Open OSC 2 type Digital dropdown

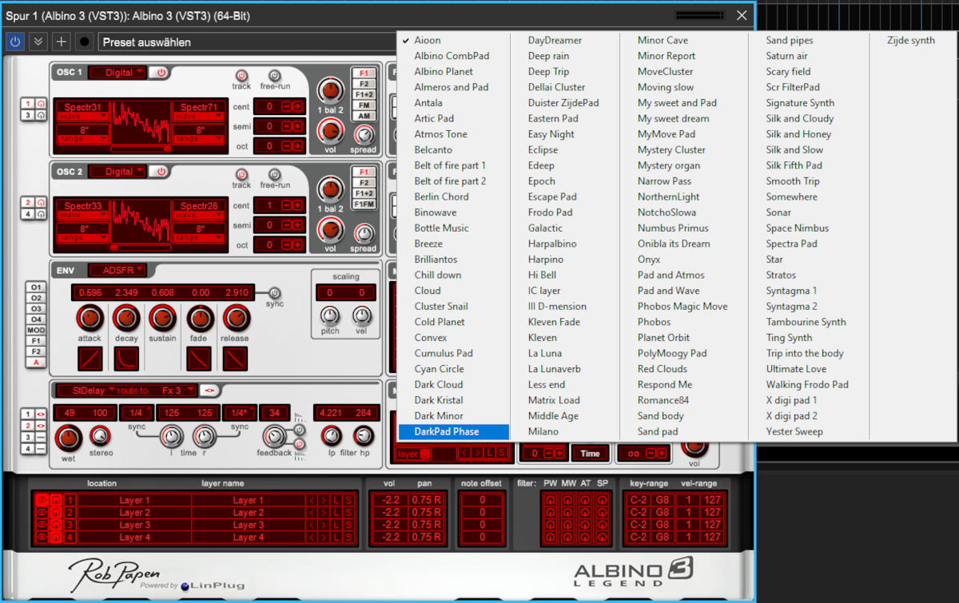[117, 171]
